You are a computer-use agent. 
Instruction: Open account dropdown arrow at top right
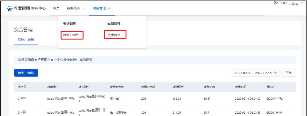301,3
